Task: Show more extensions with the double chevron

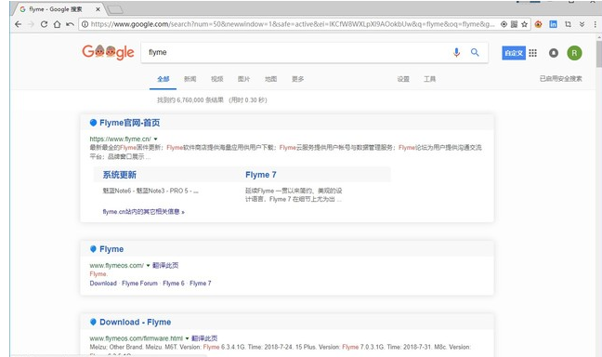Action: tap(582, 24)
